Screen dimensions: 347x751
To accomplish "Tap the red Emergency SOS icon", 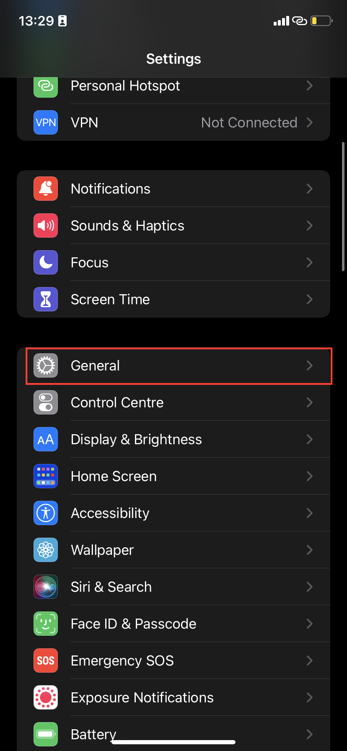I will [46, 661].
